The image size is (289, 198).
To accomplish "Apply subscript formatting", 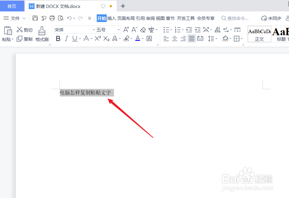I will 106,38.
